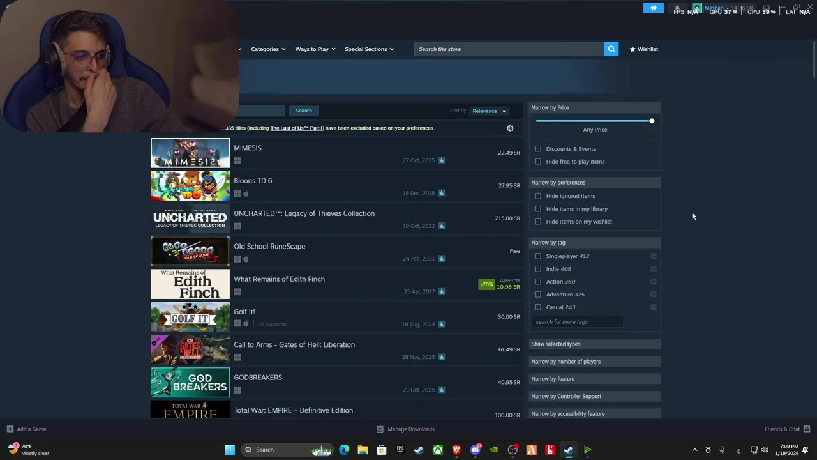Open Categories menu
The width and height of the screenshot is (817, 460).
[268, 49]
